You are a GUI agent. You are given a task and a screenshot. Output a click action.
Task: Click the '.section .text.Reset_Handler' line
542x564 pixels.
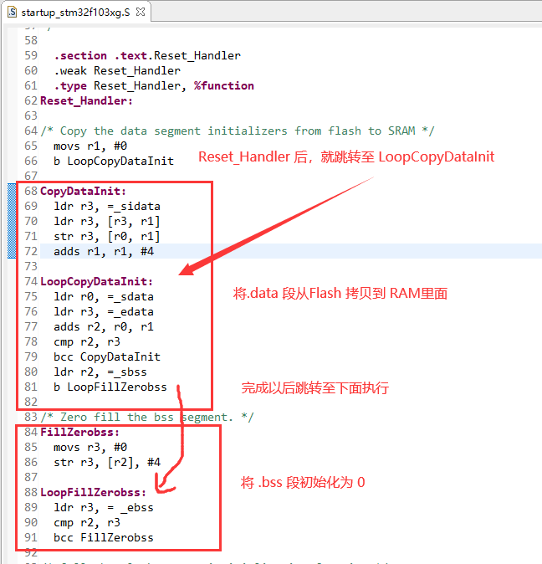(147, 56)
